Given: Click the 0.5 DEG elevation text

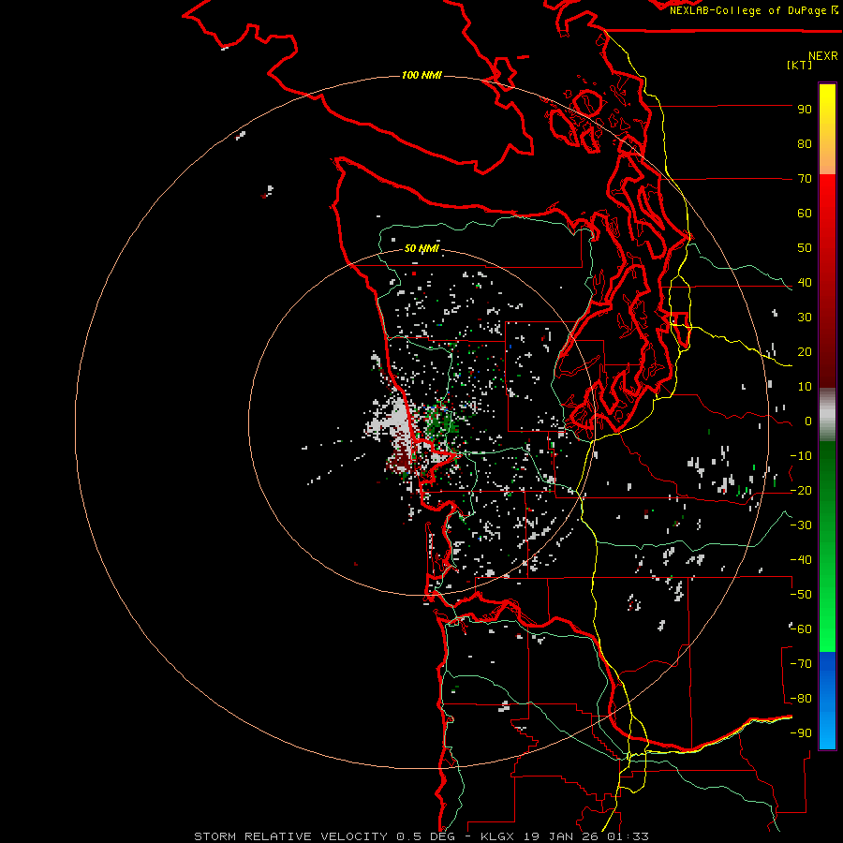Looking at the screenshot, I should tap(426, 836).
